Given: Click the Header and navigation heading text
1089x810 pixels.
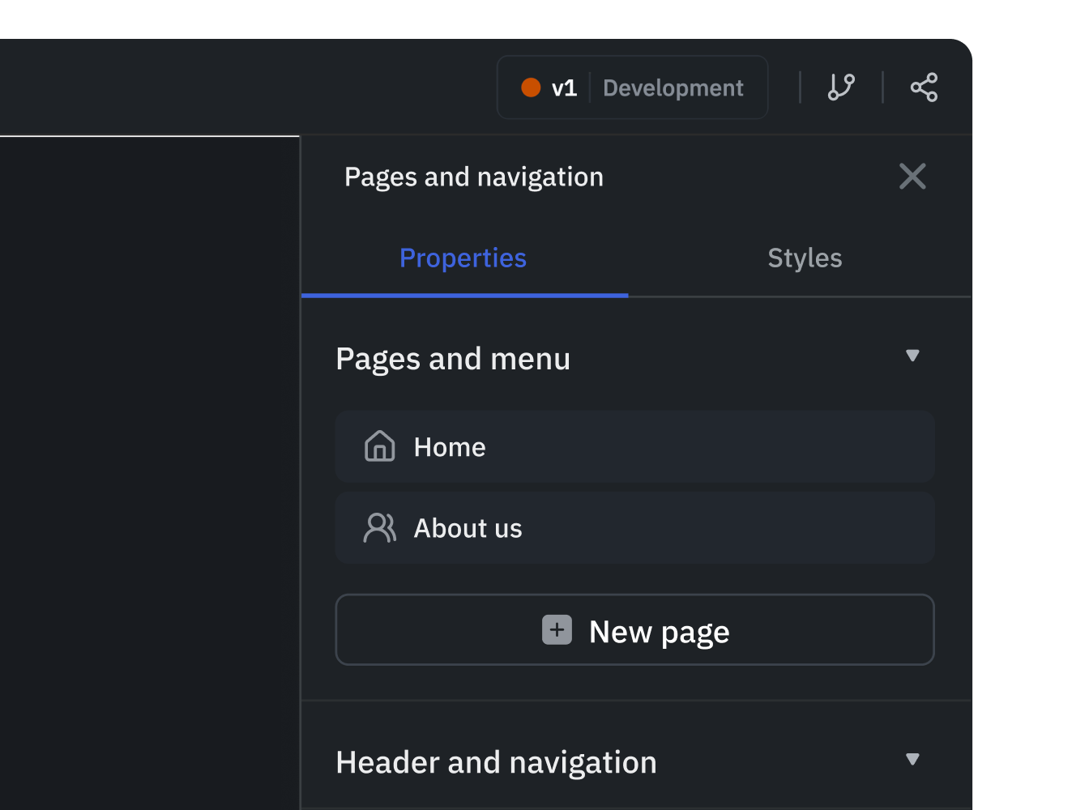Looking at the screenshot, I should [x=496, y=762].
